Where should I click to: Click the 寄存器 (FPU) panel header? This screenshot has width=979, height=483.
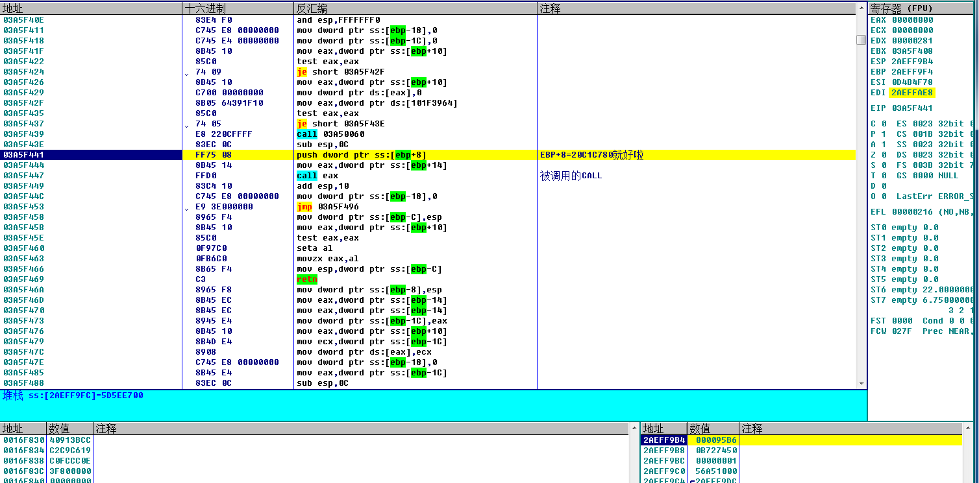923,8
